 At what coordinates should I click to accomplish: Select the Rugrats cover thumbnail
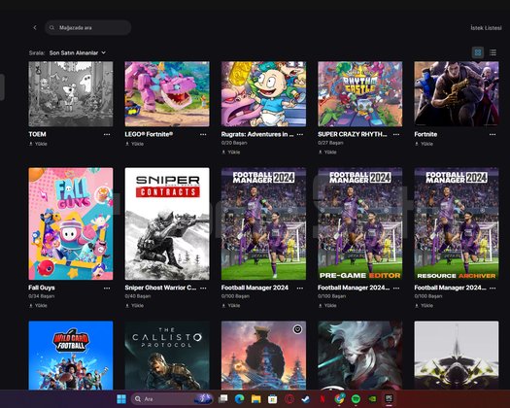click(264, 94)
